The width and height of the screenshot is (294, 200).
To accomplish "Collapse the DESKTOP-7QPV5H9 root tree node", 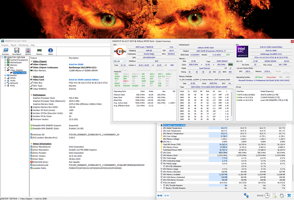I will (2, 57).
